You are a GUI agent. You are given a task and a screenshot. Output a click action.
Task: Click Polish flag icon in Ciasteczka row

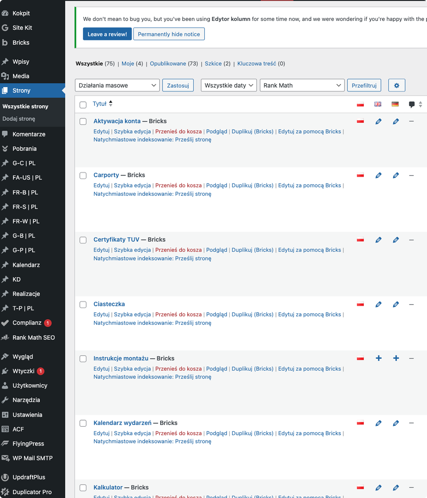point(360,304)
